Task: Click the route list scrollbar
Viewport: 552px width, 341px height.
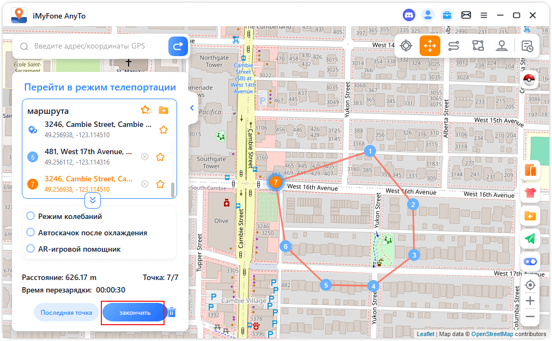Action: pyautogui.click(x=173, y=190)
